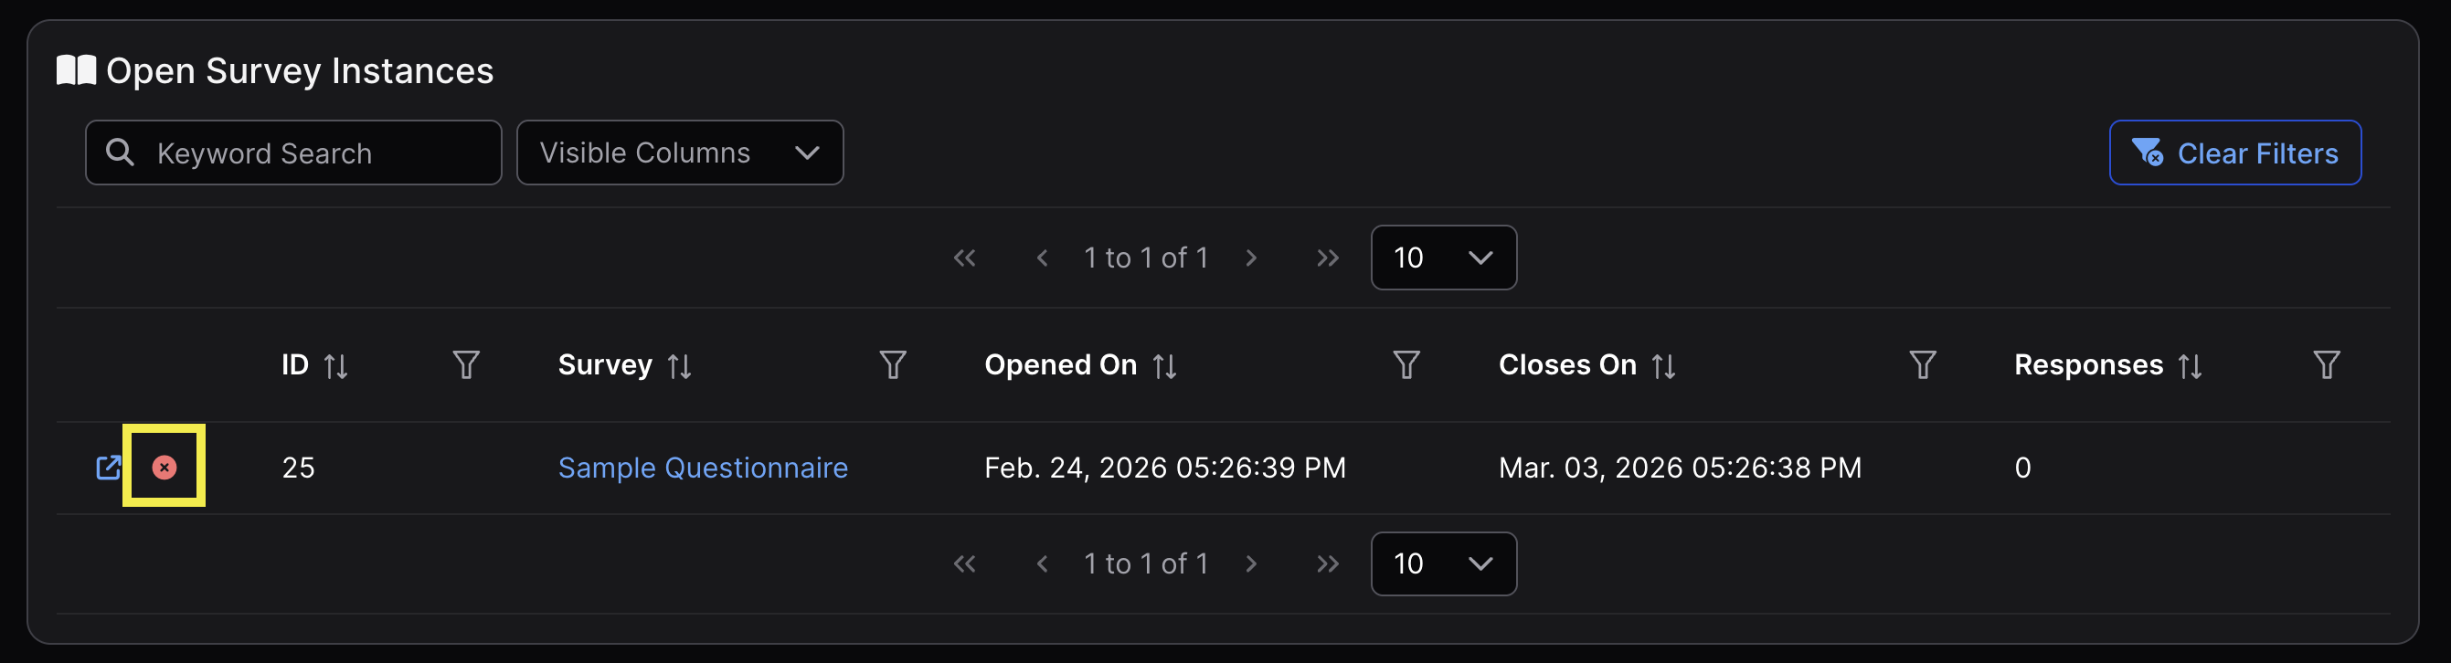Open survey instance 25 in new window
This screenshot has width=2451, height=663.
tap(109, 467)
